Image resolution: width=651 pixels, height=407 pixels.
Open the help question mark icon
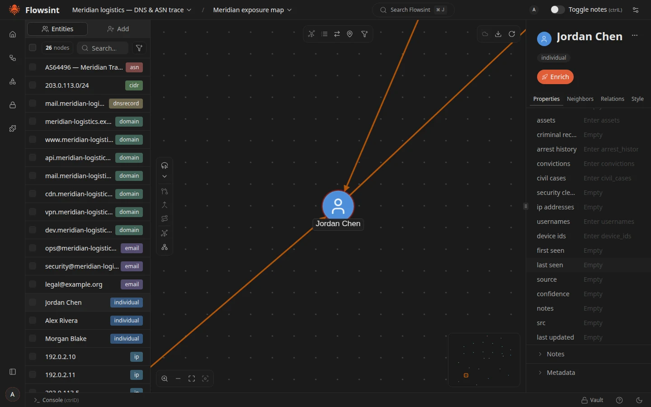[619, 400]
